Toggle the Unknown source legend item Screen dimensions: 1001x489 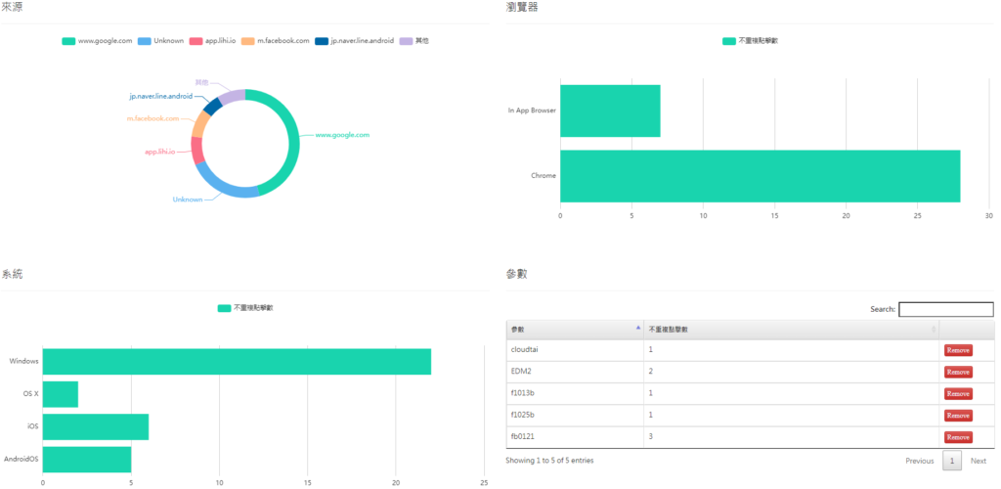pos(161,41)
